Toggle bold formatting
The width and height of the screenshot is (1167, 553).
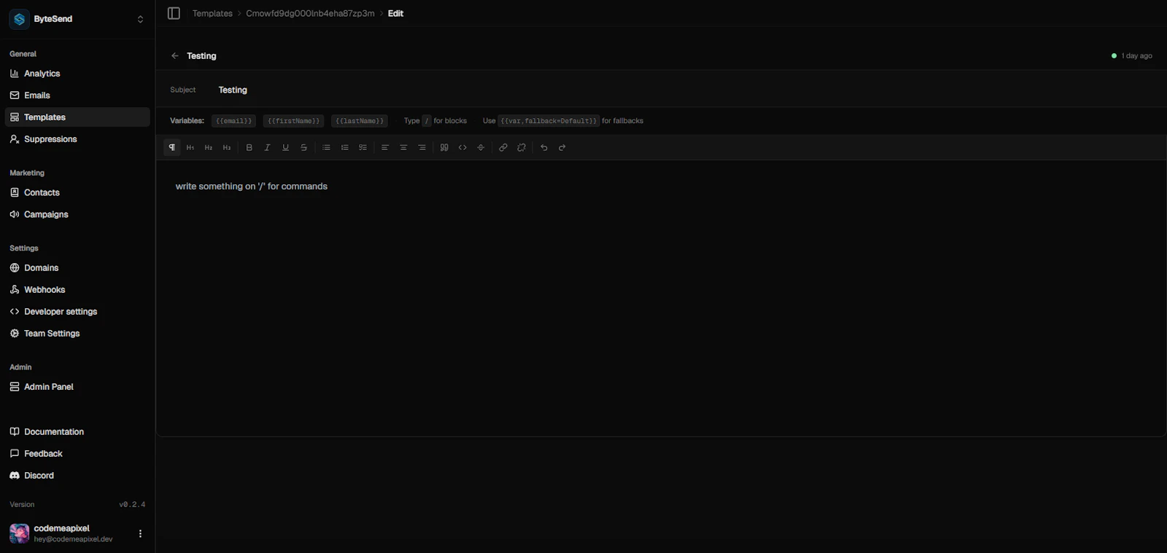249,147
